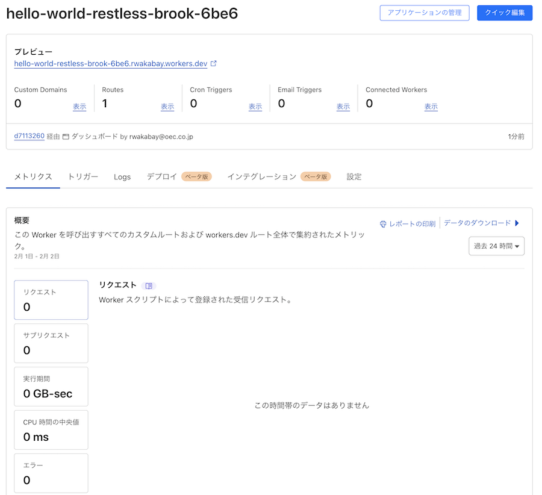Go to the 設定 tab
This screenshot has height=495, width=542.
pyautogui.click(x=354, y=176)
